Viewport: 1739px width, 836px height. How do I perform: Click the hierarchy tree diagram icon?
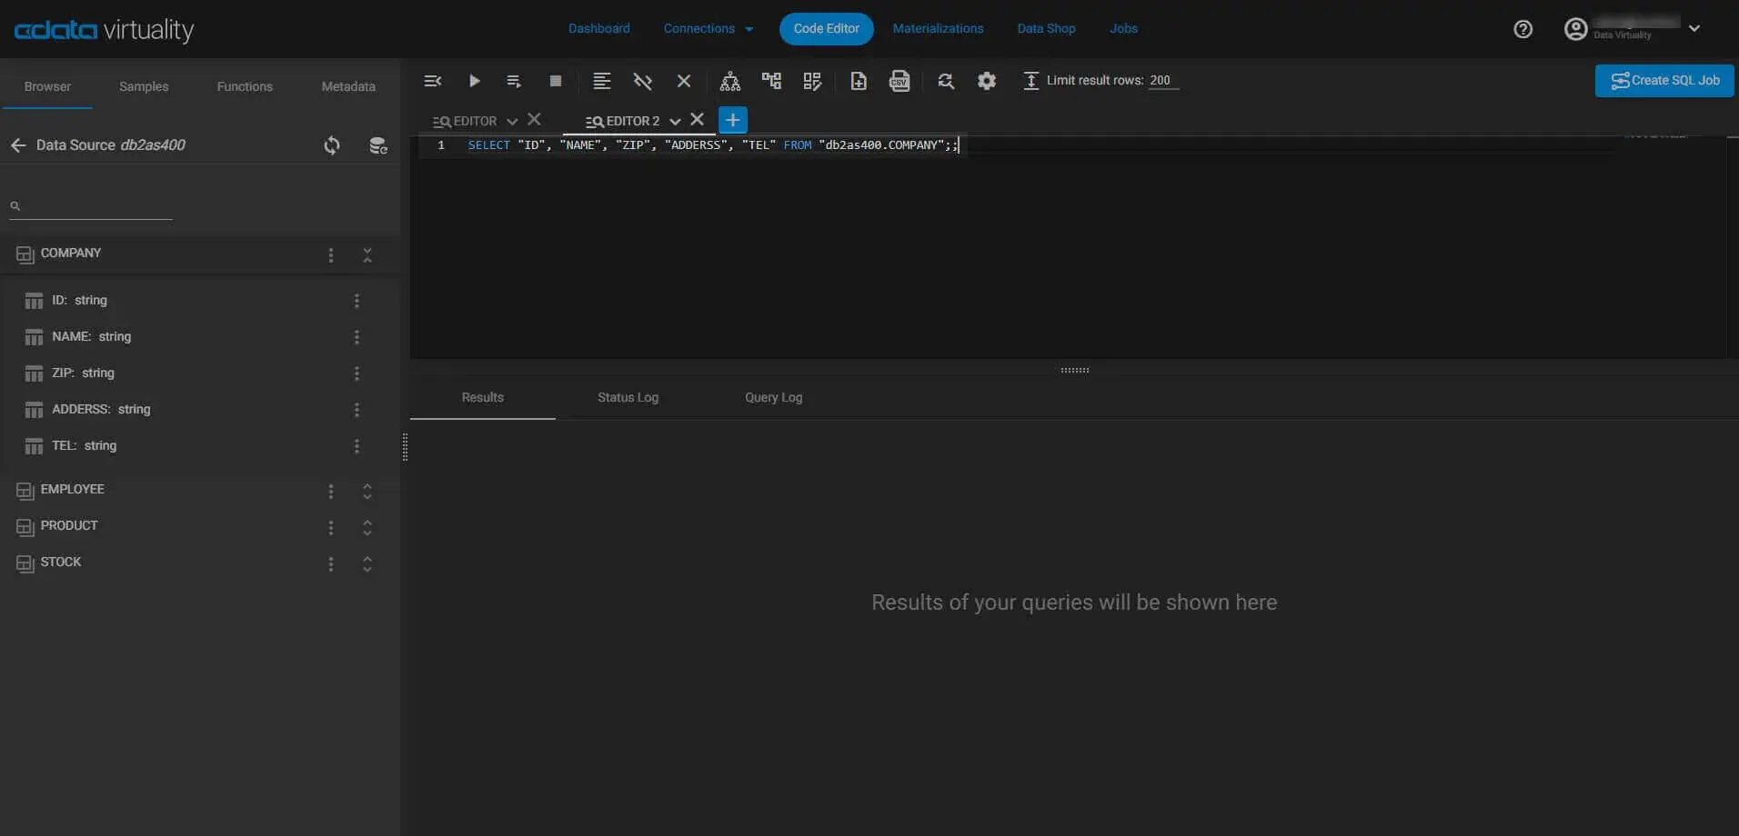click(x=729, y=81)
